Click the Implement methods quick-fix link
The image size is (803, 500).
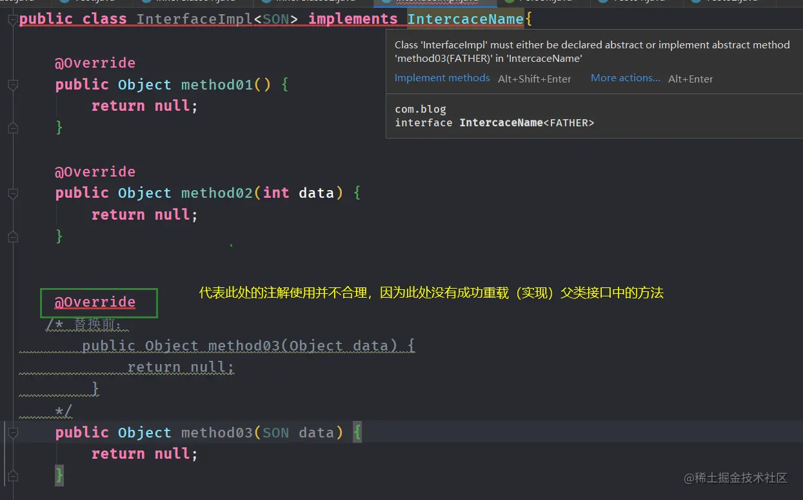442,78
